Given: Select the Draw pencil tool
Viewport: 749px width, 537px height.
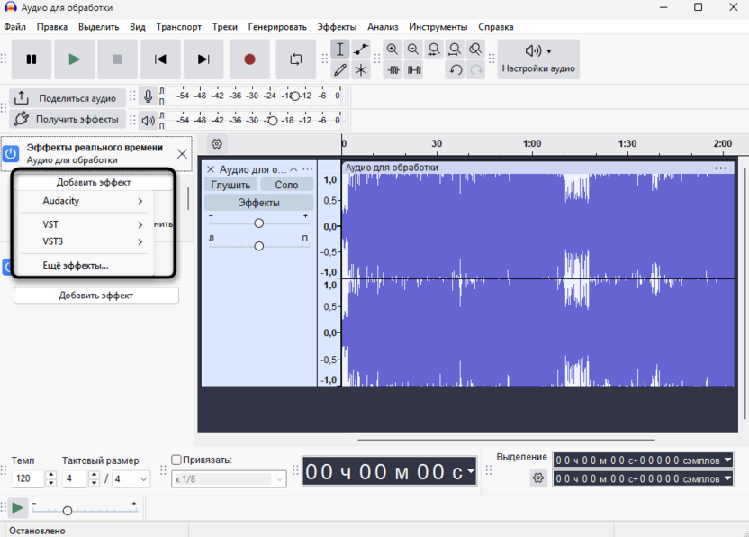Looking at the screenshot, I should coord(340,70).
